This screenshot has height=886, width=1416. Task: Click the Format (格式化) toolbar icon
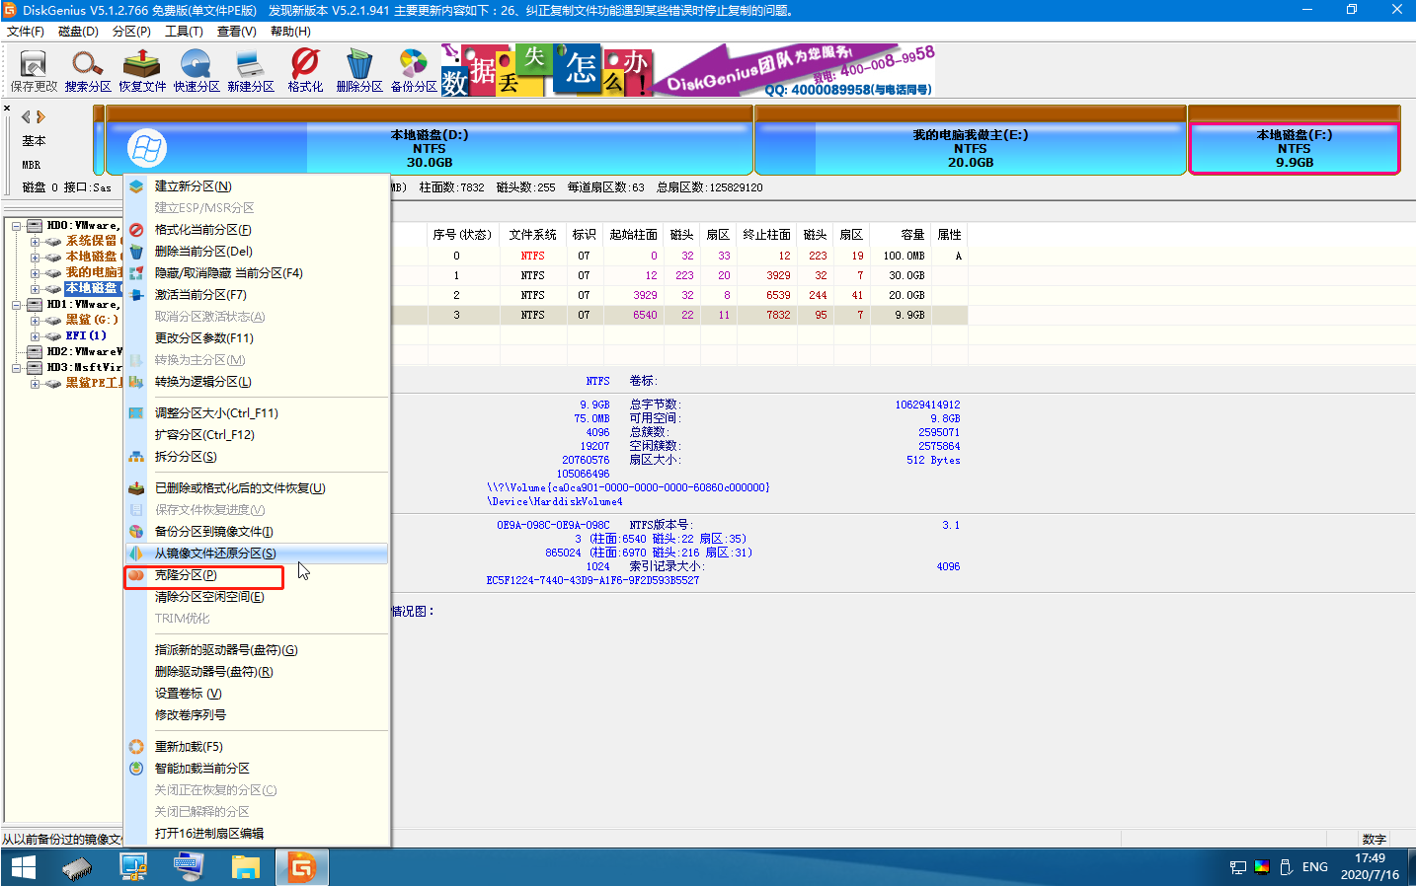305,71
